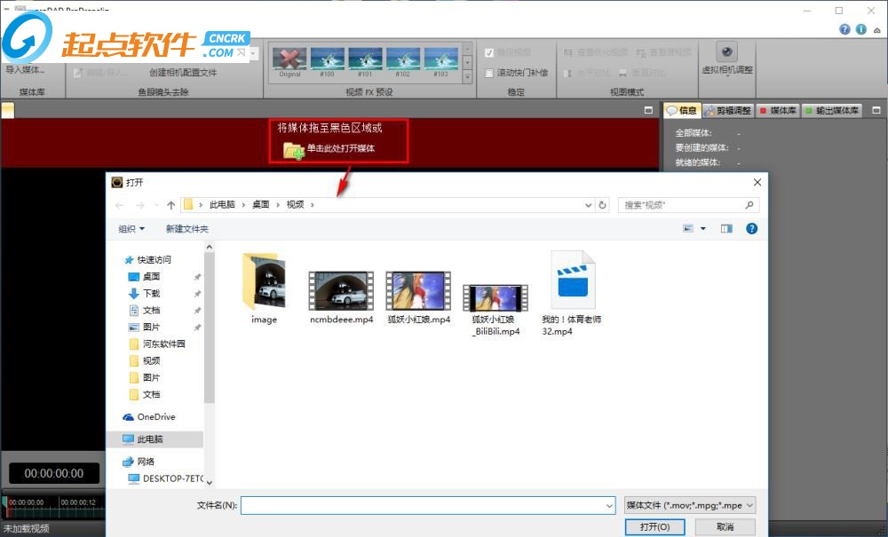This screenshot has height=537, width=888.
Task: Expand the 文件名 combo dropdown arrow
Action: pos(609,505)
